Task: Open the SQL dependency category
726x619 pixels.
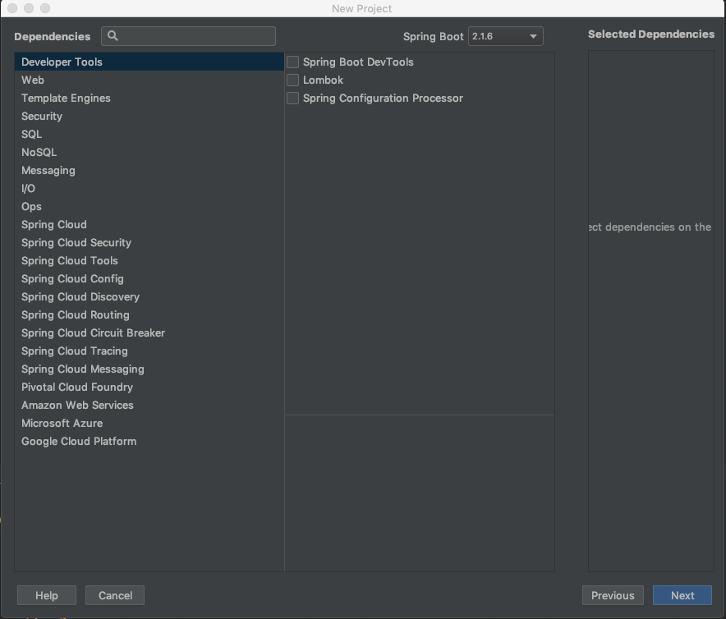Action: pyautogui.click(x=149, y=135)
